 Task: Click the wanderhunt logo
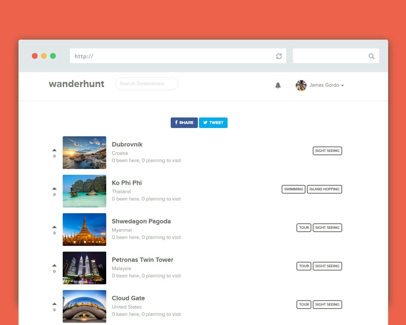pyautogui.click(x=76, y=84)
